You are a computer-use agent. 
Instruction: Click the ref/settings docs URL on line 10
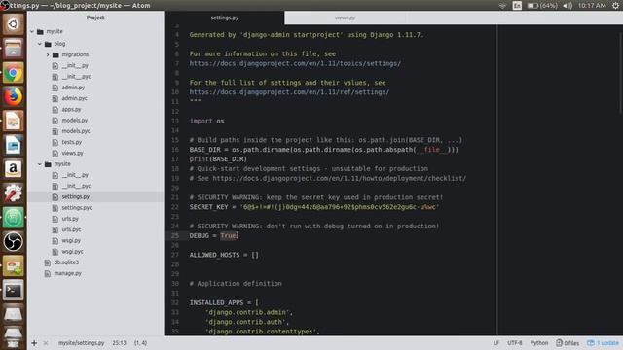[289, 92]
